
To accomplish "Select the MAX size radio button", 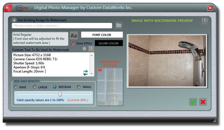I will pos(15,87).
